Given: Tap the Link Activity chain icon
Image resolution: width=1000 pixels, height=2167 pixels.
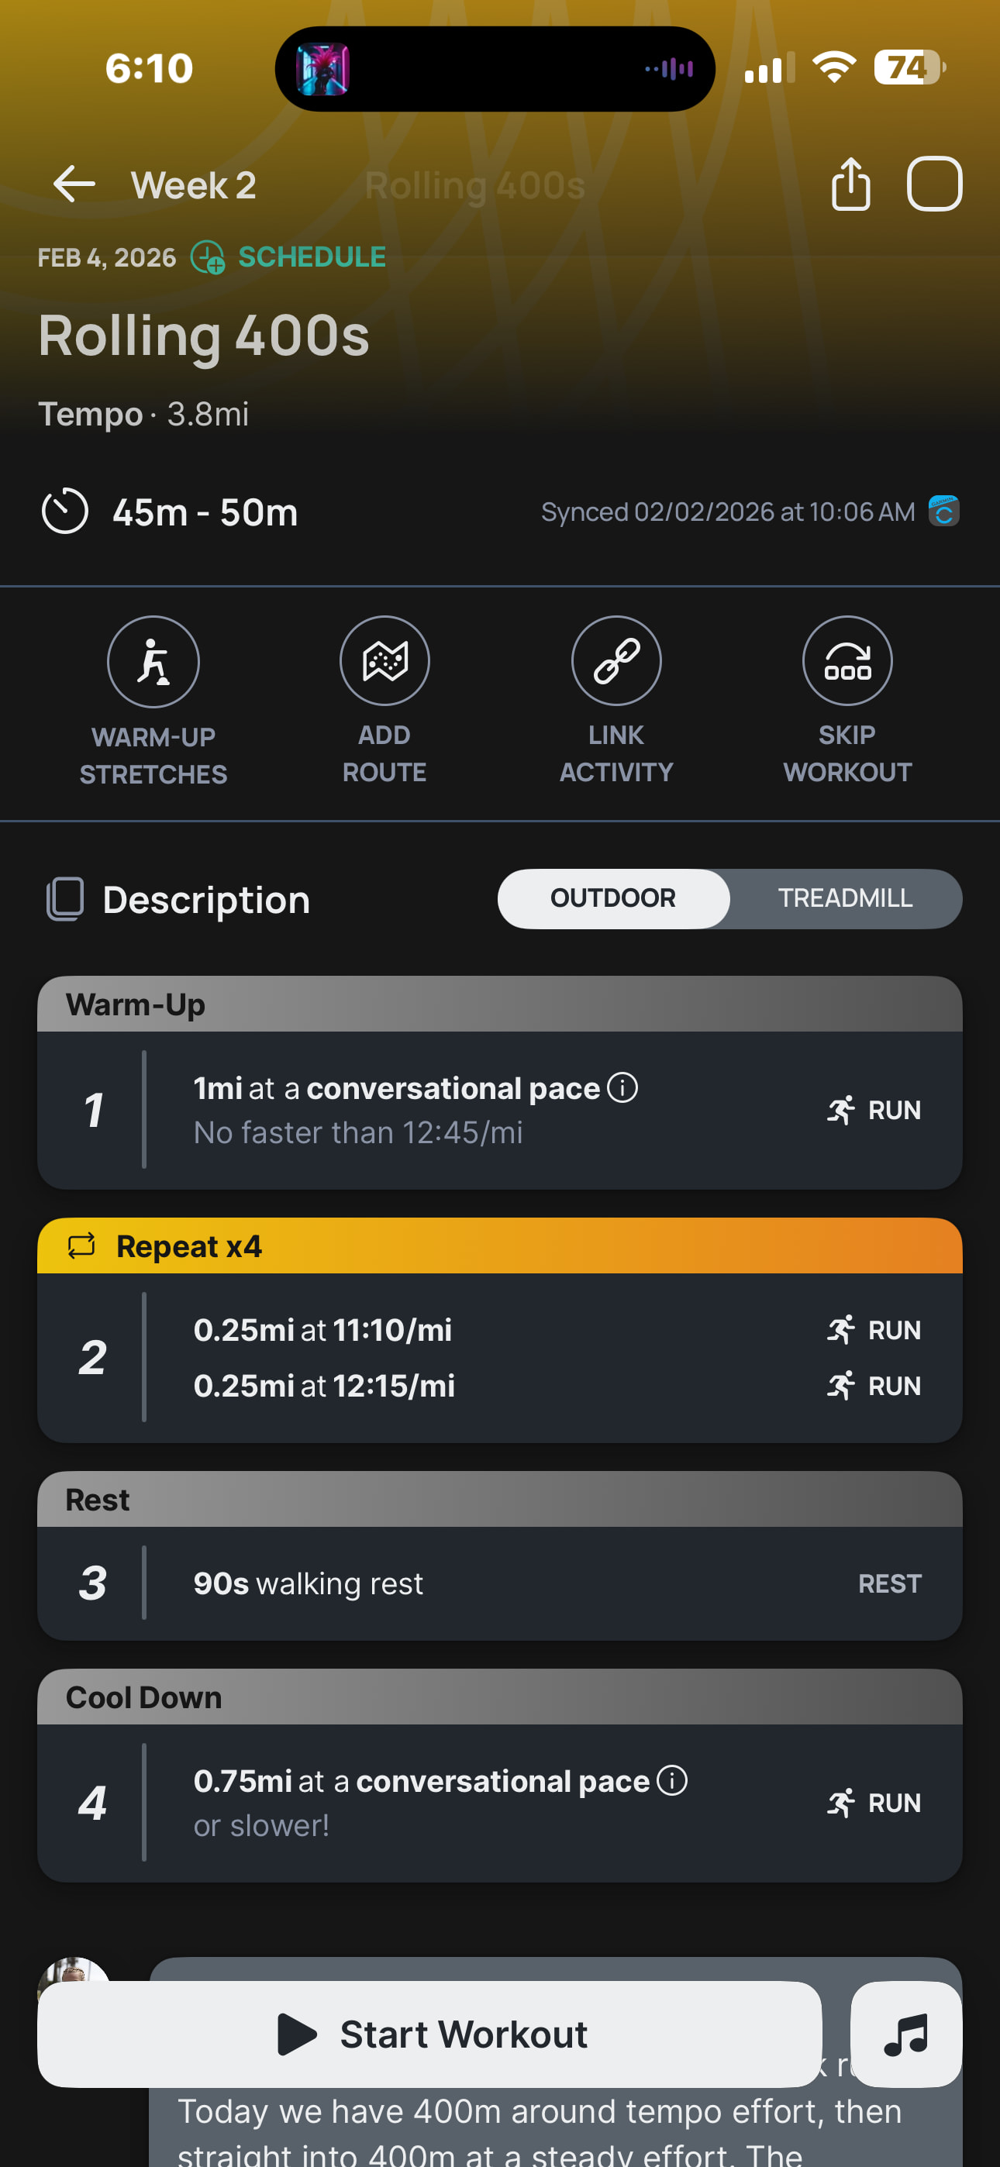Looking at the screenshot, I should click(616, 661).
